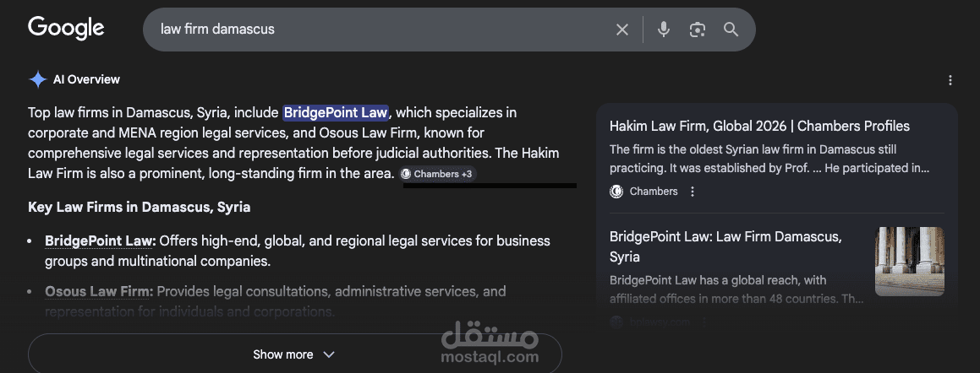Viewport: 980px width, 373px height.
Task: Open the BridgePoint Law columns thumbnail
Action: (909, 262)
